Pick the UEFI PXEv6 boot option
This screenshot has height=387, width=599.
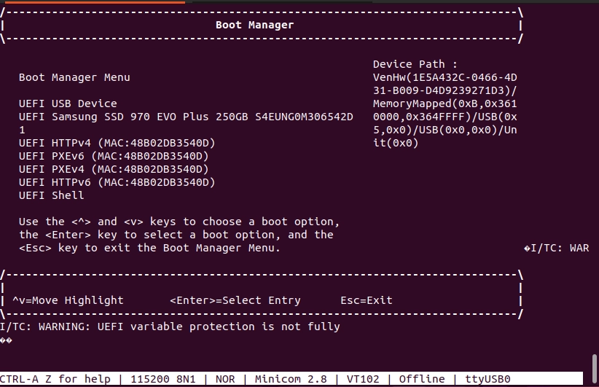pyautogui.click(x=114, y=156)
